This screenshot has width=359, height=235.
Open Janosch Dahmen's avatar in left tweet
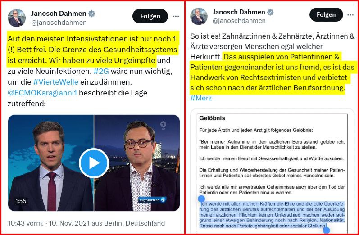click(x=17, y=18)
